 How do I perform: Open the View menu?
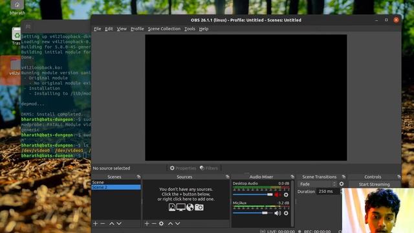(122, 28)
